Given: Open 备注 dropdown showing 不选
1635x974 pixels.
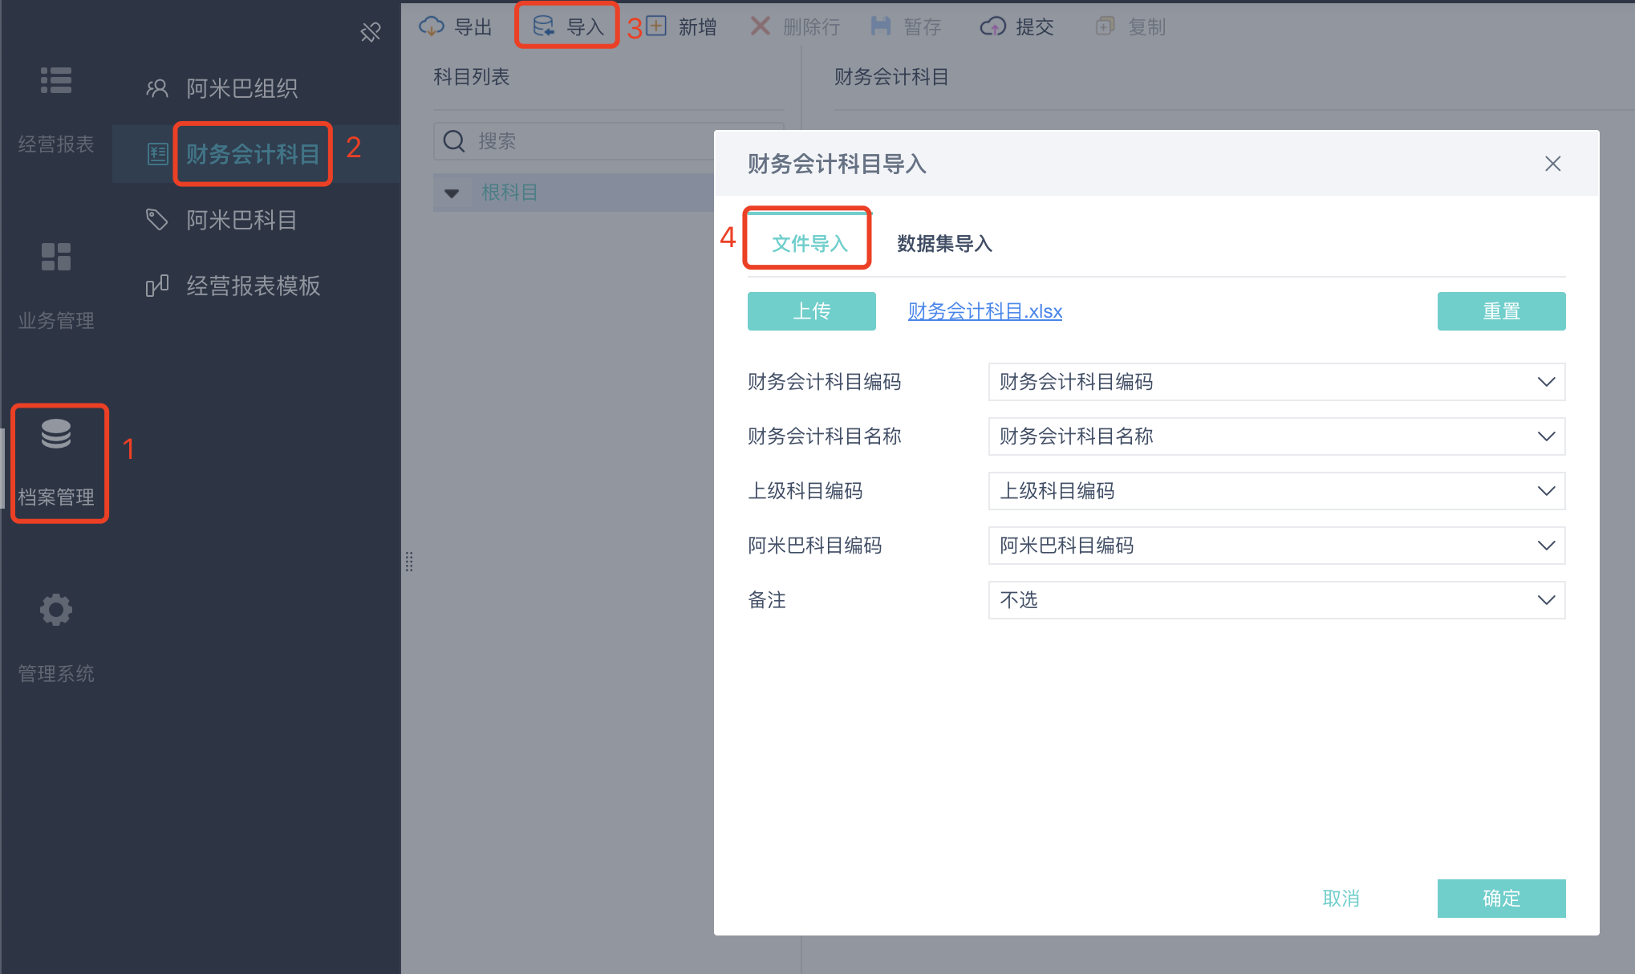Looking at the screenshot, I should pos(1276,600).
